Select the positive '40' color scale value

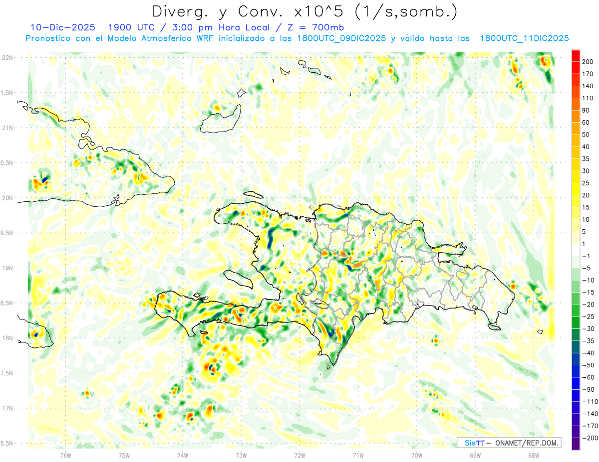[587, 147]
